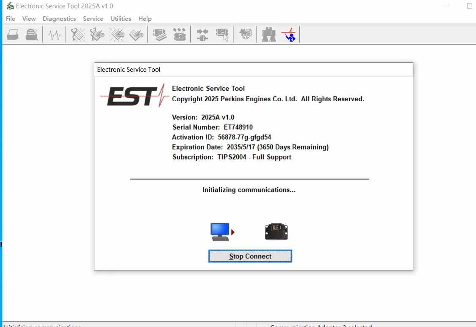
Task: Click the app icon in the title bar
Action: coord(10,6)
